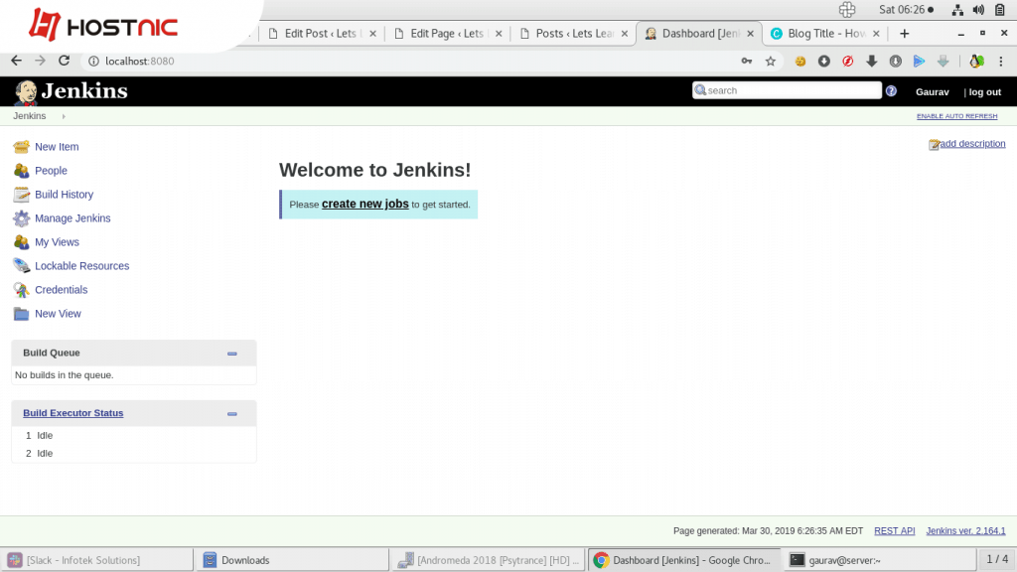Open the REST API link
The width and height of the screenshot is (1017, 572).
(x=895, y=531)
